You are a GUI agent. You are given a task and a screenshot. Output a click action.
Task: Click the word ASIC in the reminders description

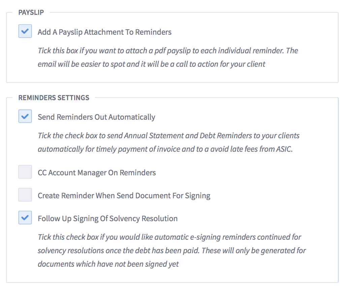pos(284,149)
